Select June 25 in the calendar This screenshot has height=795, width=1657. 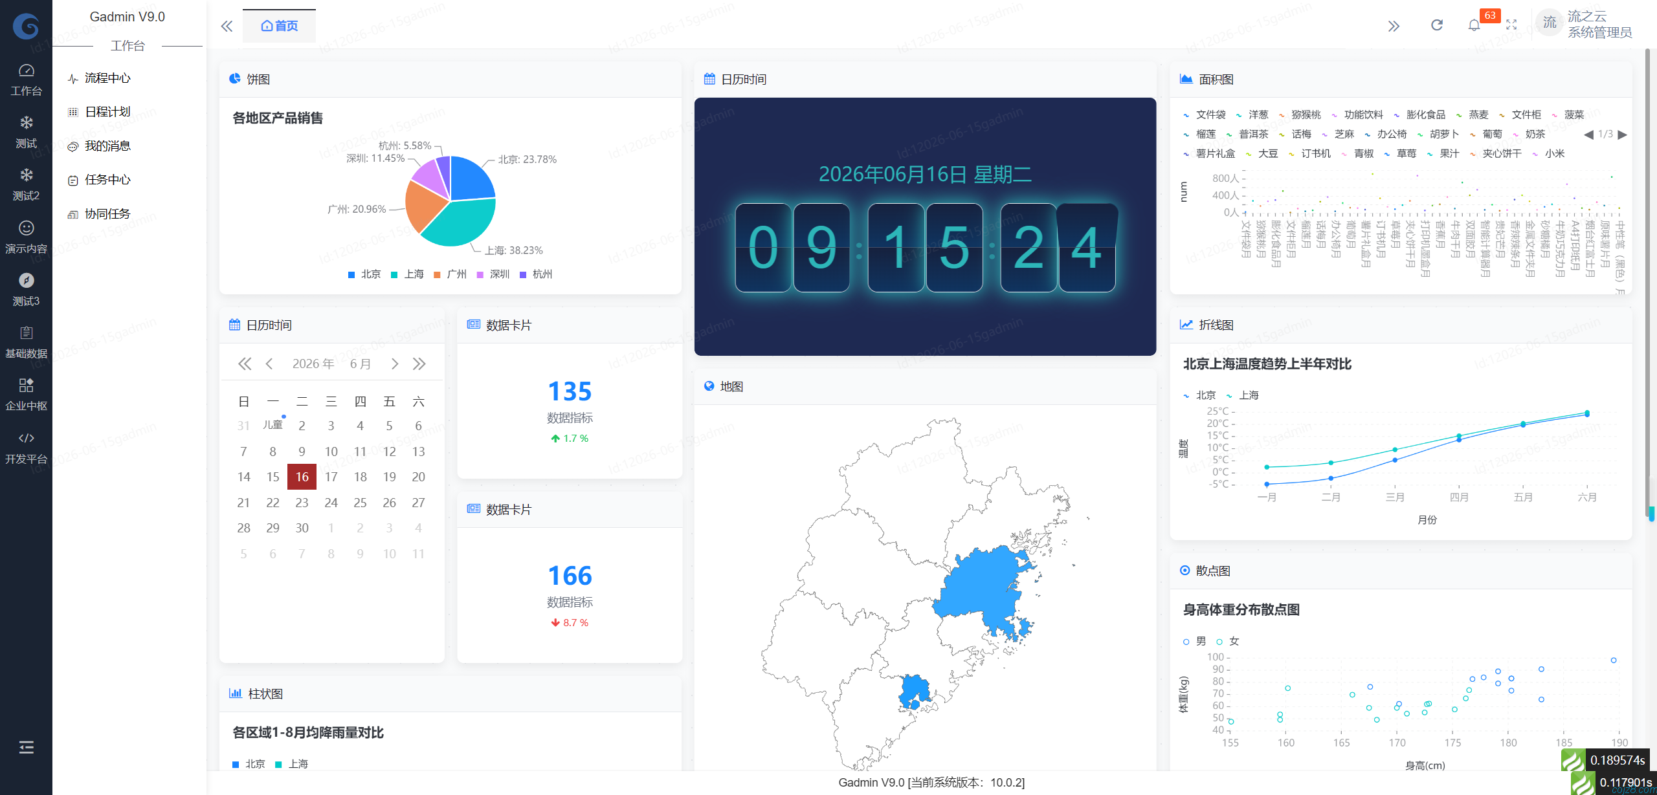(x=360, y=503)
